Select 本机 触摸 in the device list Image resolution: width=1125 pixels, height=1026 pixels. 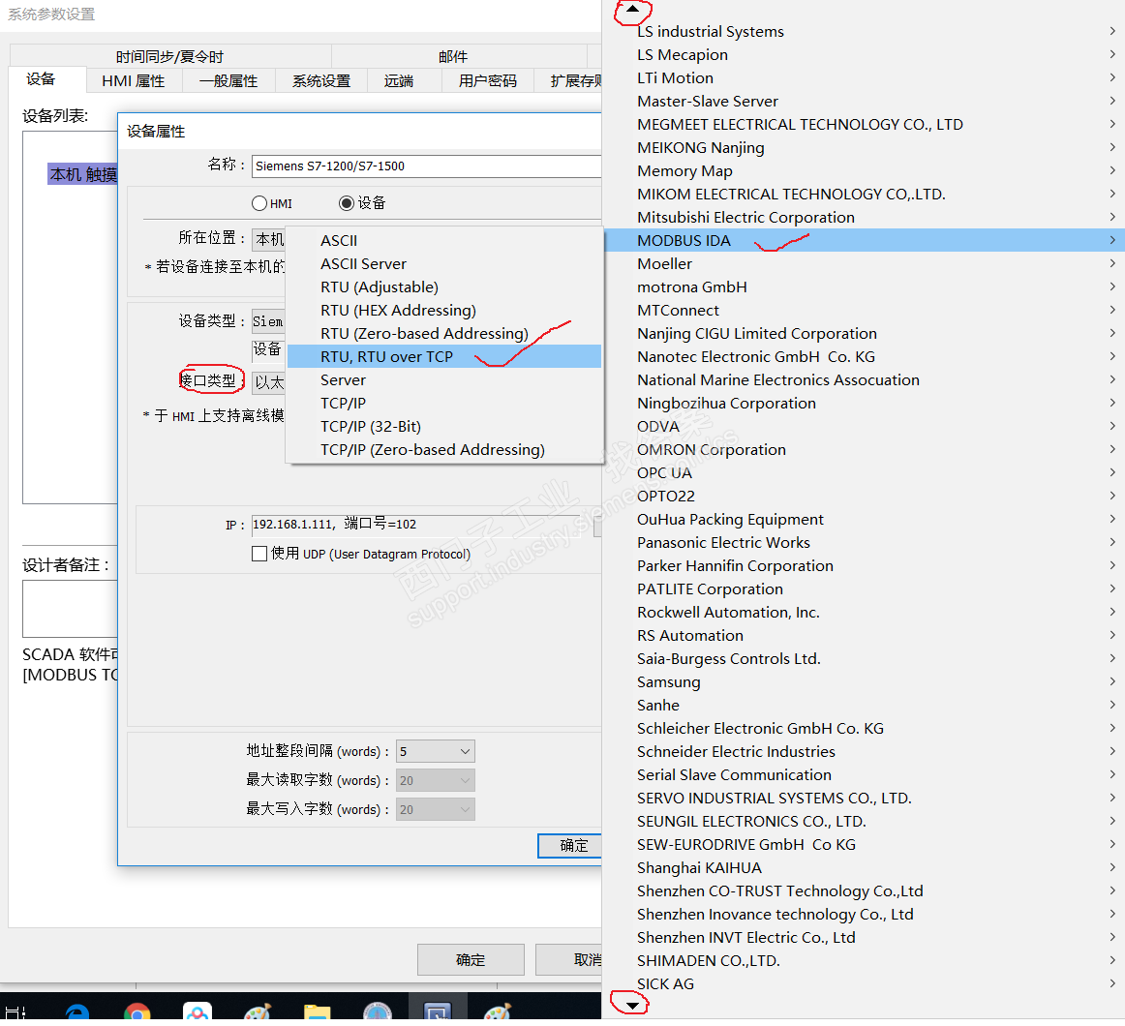pyautogui.click(x=82, y=173)
